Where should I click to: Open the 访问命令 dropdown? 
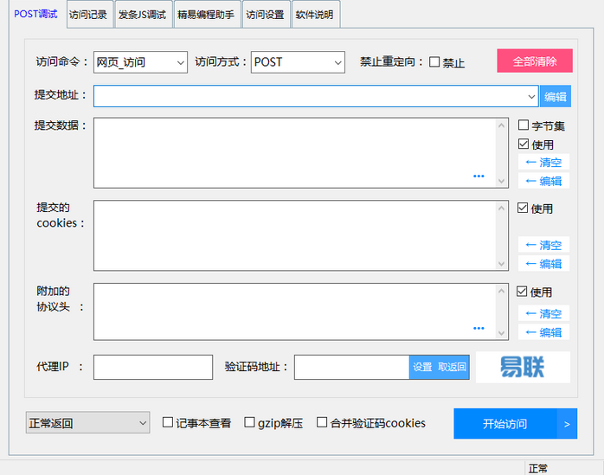(x=140, y=62)
